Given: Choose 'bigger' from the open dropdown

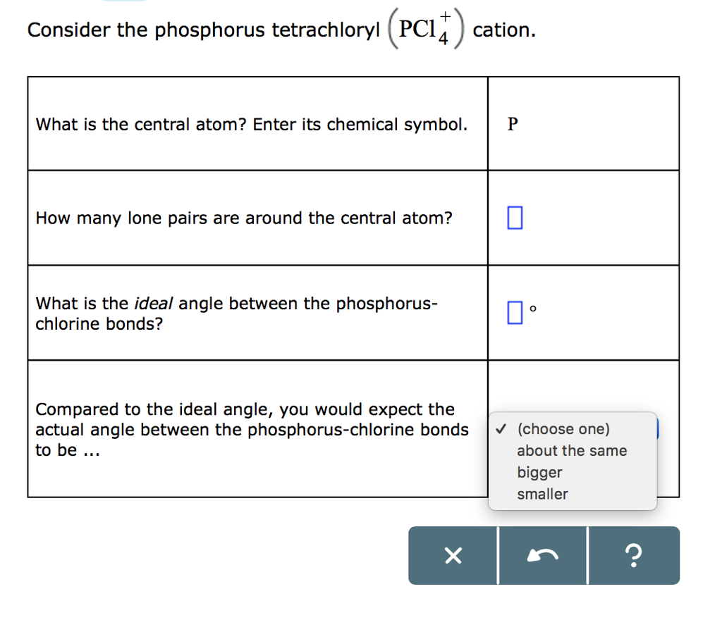Looking at the screenshot, I should pos(540,473).
